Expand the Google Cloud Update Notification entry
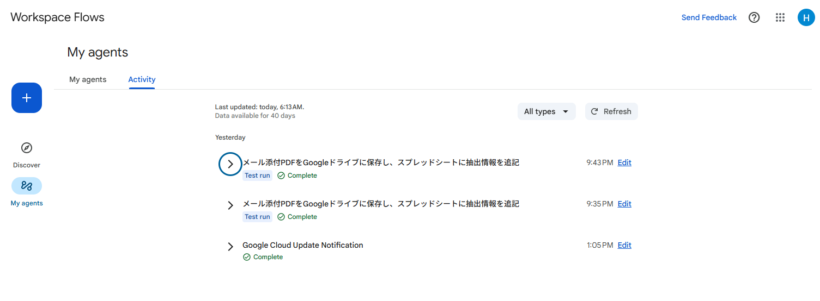 point(230,247)
